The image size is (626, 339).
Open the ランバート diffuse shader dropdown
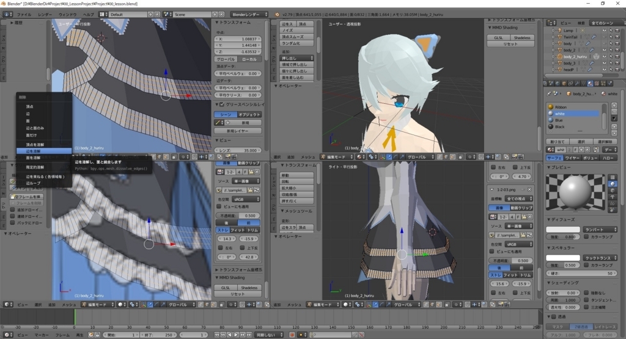(x=600, y=229)
